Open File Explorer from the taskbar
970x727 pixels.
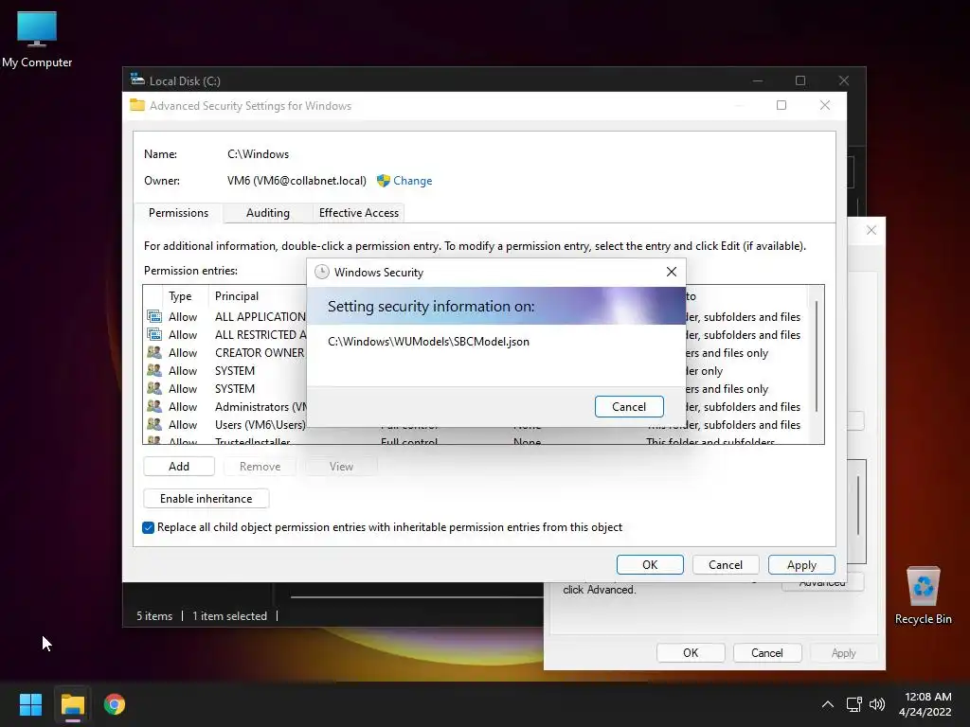(72, 704)
